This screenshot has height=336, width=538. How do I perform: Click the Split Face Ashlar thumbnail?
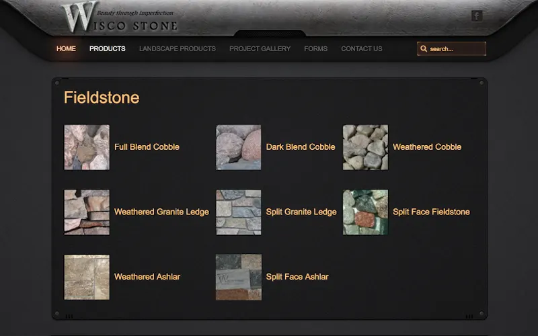(x=239, y=277)
